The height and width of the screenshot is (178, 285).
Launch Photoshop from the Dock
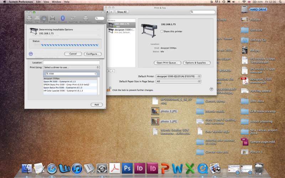pyautogui.click(x=127, y=168)
